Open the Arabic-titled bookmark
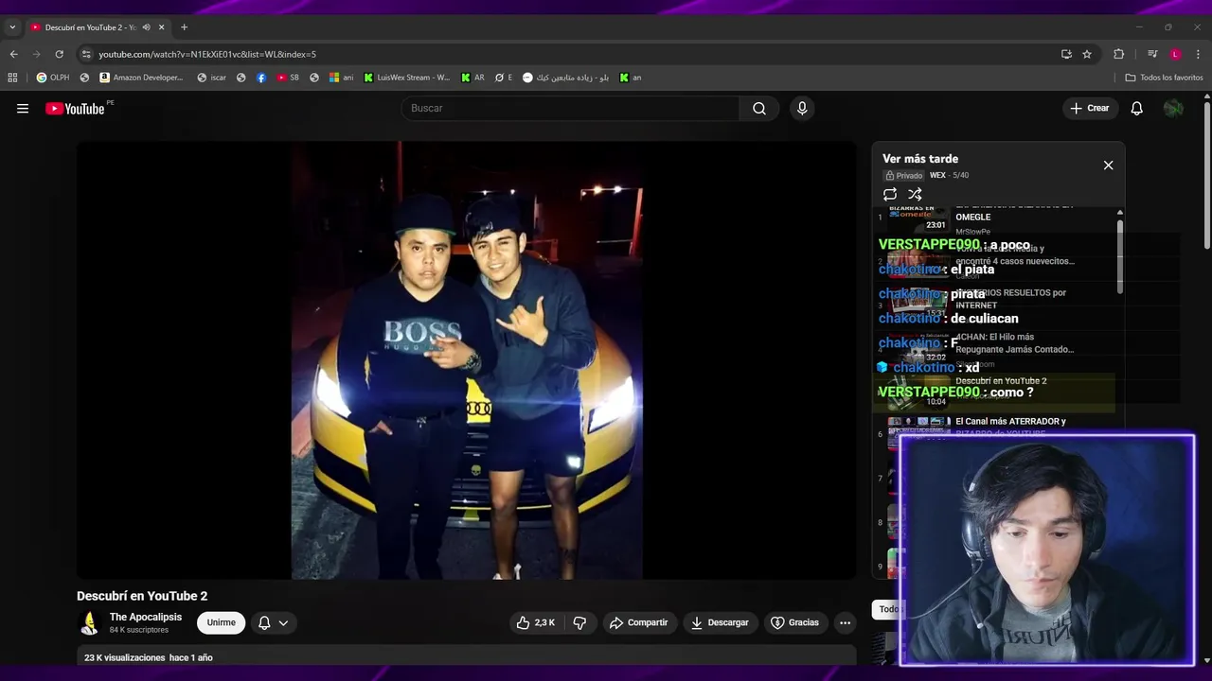 click(x=565, y=78)
